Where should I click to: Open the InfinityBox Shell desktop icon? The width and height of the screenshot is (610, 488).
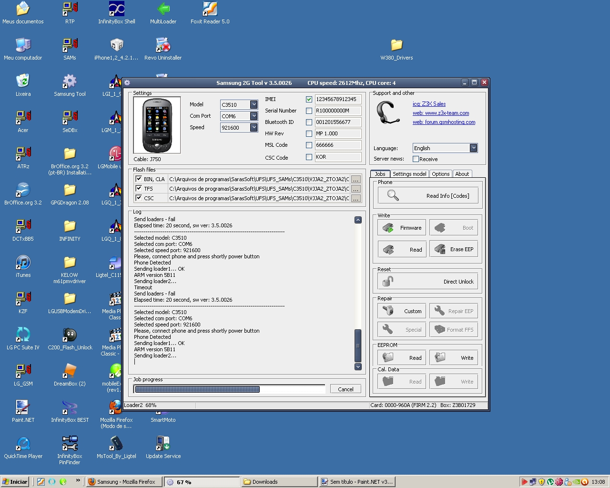[117, 13]
